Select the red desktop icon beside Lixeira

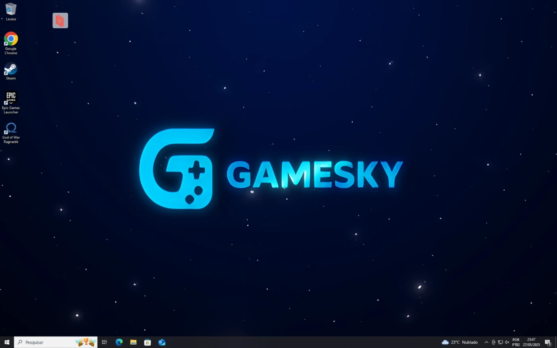click(x=60, y=21)
